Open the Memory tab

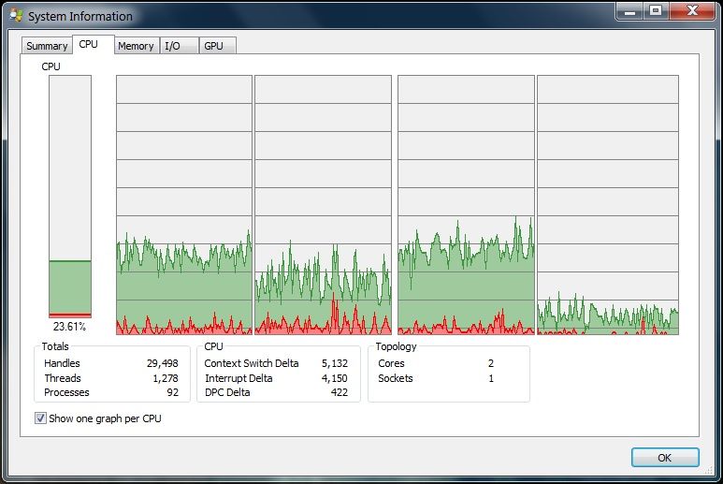(x=136, y=46)
